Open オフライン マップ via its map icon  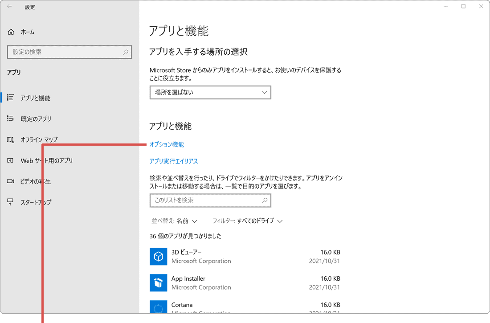pos(10,139)
